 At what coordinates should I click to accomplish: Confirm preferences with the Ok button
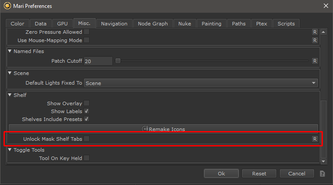click(221, 174)
